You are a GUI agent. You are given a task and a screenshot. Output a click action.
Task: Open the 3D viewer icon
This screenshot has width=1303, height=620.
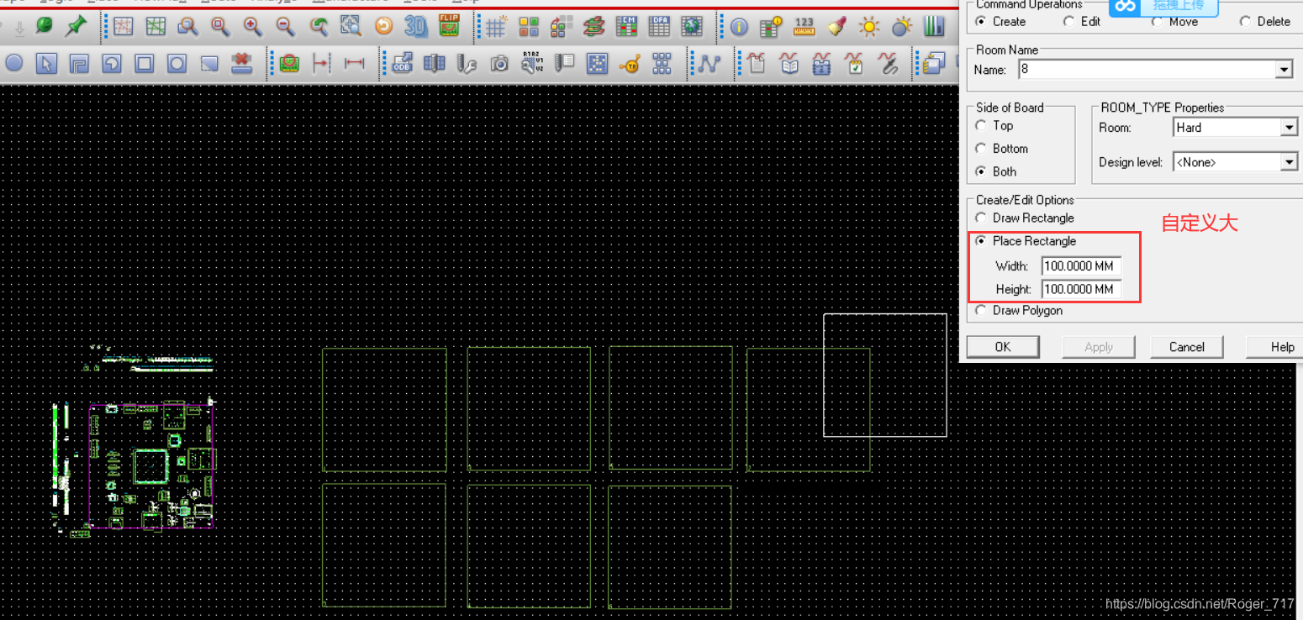pyautogui.click(x=416, y=27)
